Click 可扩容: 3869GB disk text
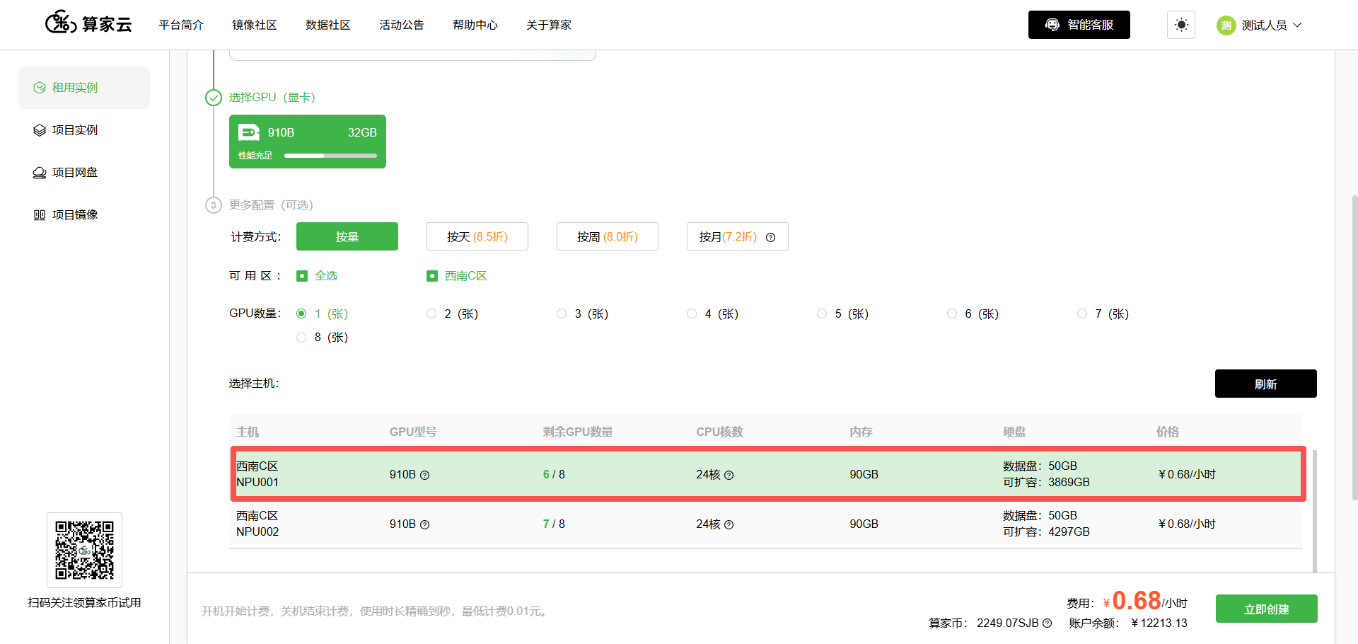 pos(1046,483)
